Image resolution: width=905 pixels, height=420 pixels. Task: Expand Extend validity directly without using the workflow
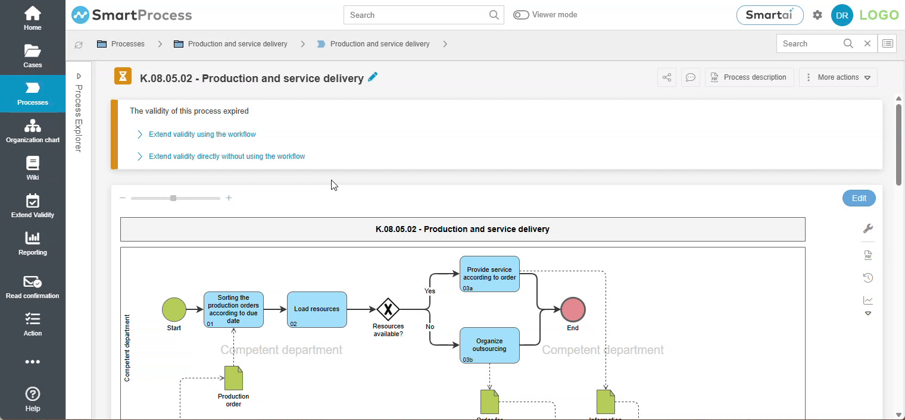click(x=221, y=156)
